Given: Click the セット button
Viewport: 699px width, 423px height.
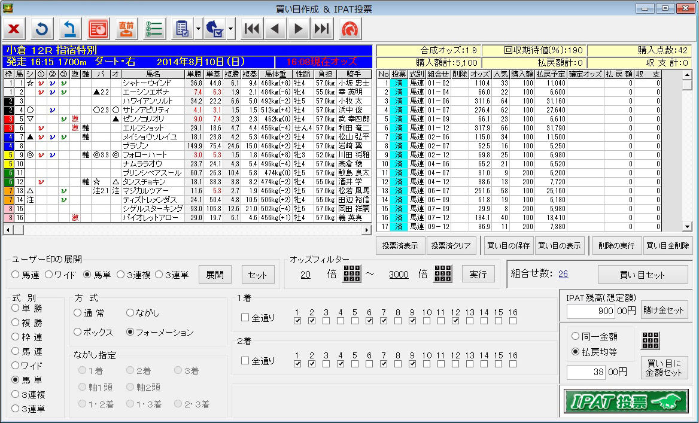Looking at the screenshot, I should click(258, 275).
